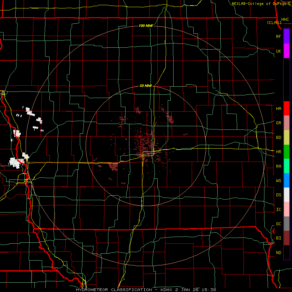The image size is (292, 292).
Task: Click the GC gray legend swatch
Action: 286,224
